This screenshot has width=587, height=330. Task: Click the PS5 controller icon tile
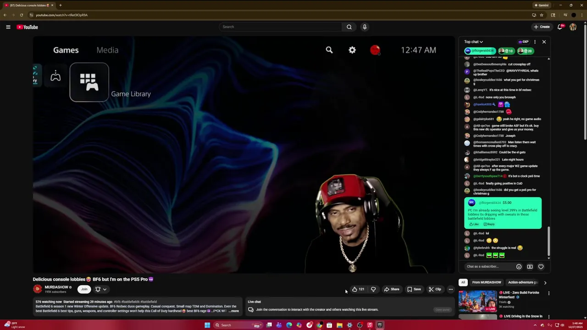tap(55, 77)
